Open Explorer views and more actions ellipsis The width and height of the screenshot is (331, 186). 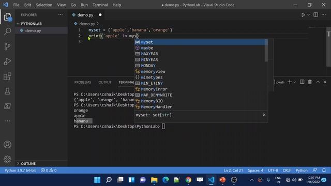(x=61, y=15)
